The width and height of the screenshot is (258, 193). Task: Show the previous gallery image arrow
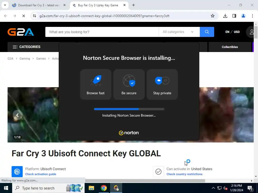tap(17, 115)
